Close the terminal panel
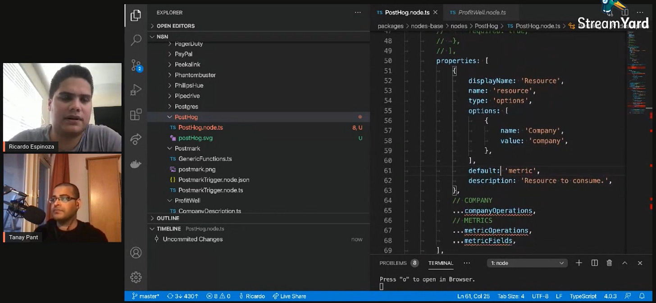Screen dimensions: 656x303 [x=640, y=263]
